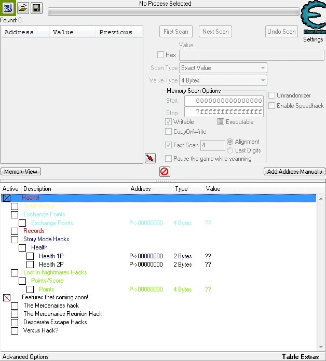Click the Previous column header
326x361 pixels.
119,32
